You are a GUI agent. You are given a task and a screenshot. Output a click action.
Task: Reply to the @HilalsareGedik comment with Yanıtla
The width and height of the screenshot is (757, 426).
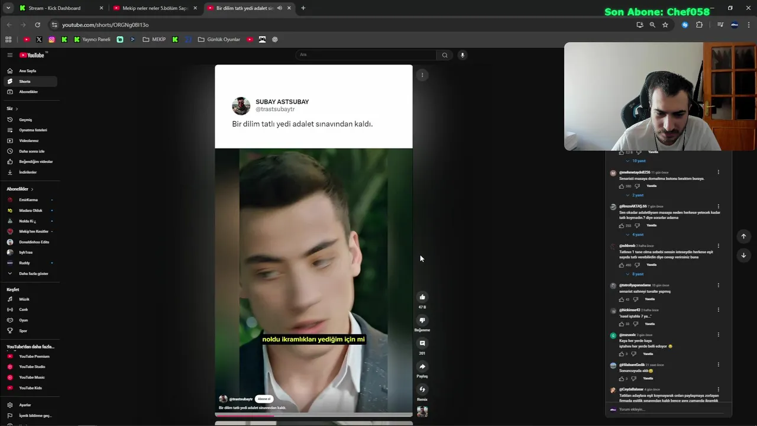click(x=648, y=379)
